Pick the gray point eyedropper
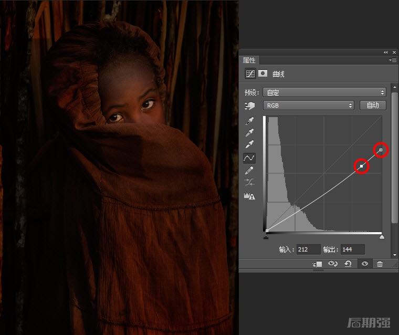The width and height of the screenshot is (399, 335). coord(249,133)
